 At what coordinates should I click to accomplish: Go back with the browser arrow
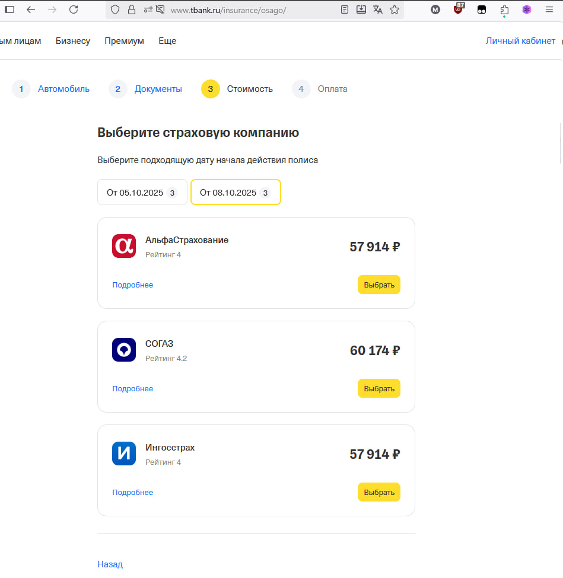point(31,9)
